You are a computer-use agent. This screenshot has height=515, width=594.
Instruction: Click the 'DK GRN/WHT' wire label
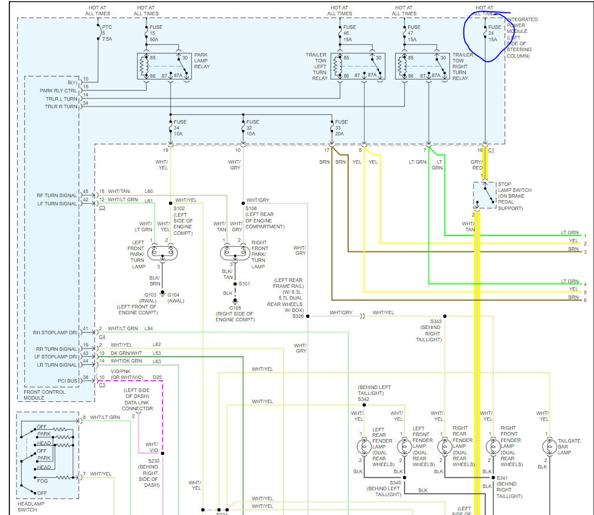pyautogui.click(x=126, y=353)
